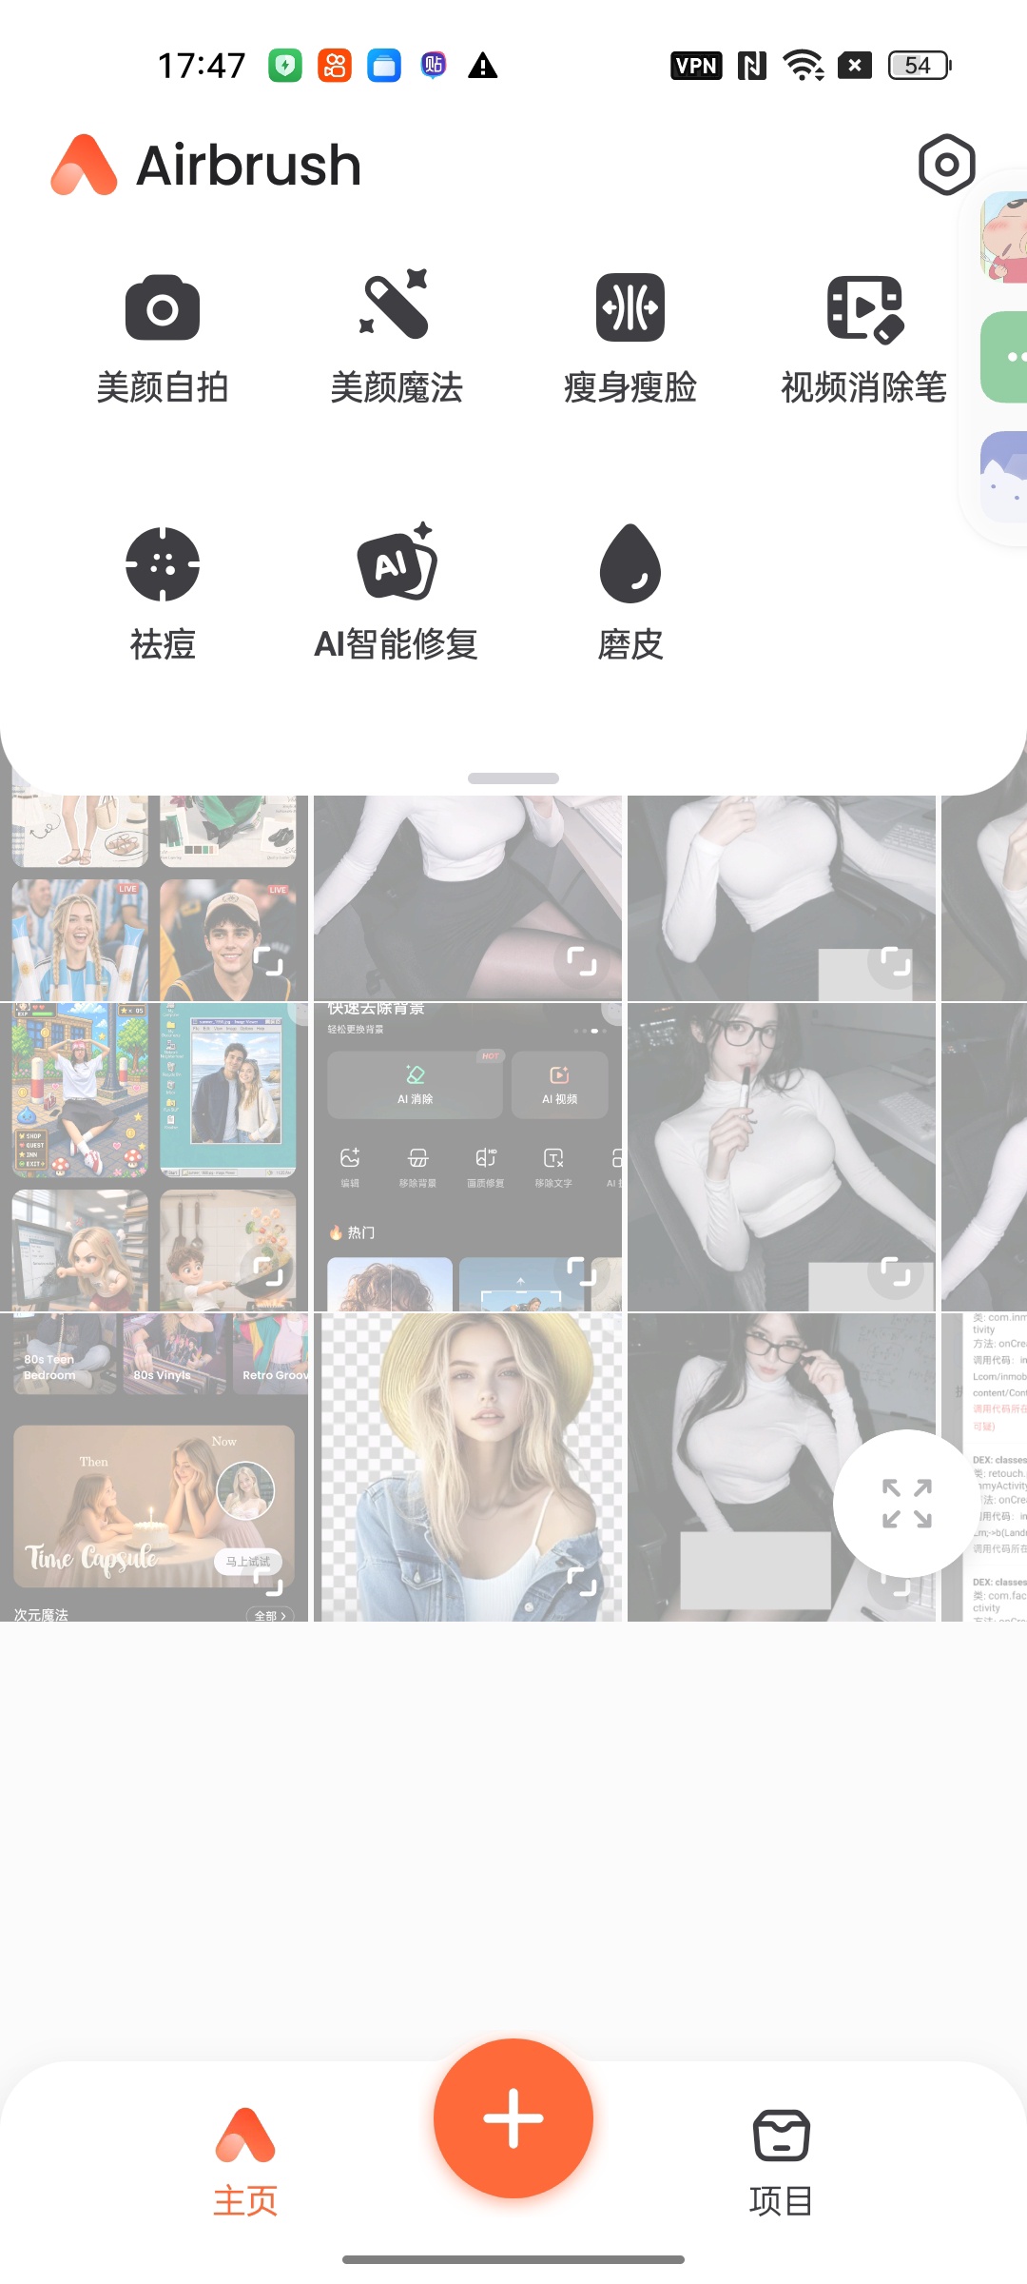Image resolution: width=1027 pixels, height=2284 pixels.
Task: Collapse the tools panel with the gray handle
Action: [x=513, y=778]
